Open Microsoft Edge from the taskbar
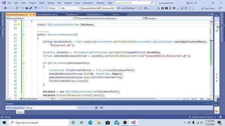 click(90, 122)
